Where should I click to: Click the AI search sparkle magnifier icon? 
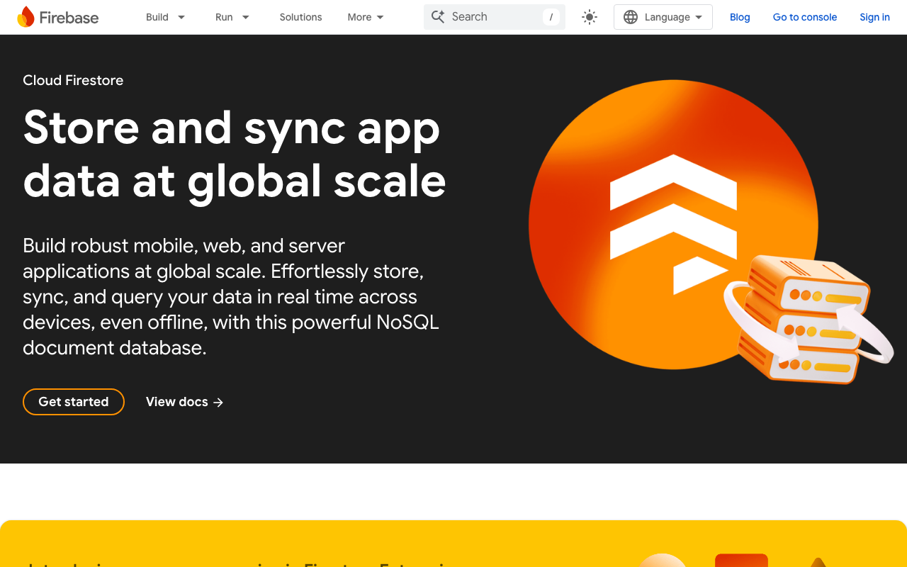point(438,17)
